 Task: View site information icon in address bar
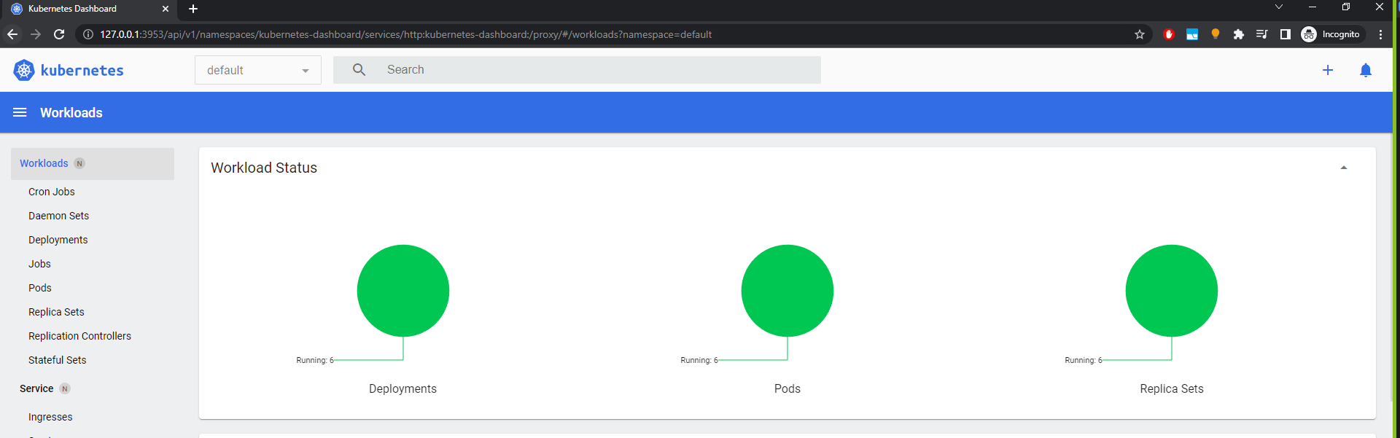click(88, 34)
